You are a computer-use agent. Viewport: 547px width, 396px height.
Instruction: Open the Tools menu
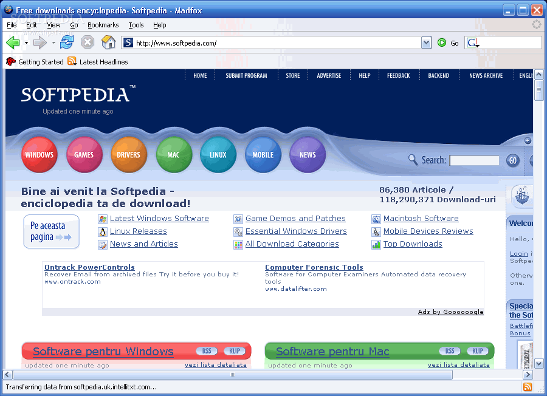(136, 25)
